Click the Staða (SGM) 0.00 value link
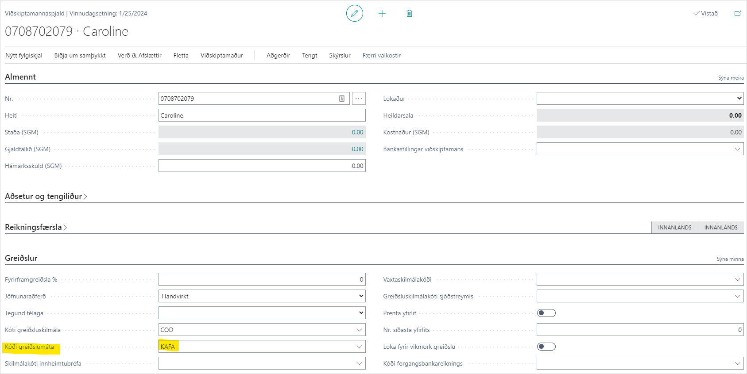Screen dimensions: 747x374 [357, 132]
